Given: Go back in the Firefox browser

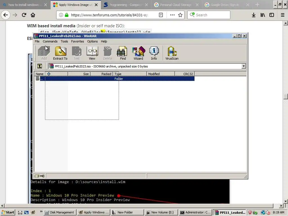Looking at the screenshot, I should pyautogui.click(x=6, y=15).
